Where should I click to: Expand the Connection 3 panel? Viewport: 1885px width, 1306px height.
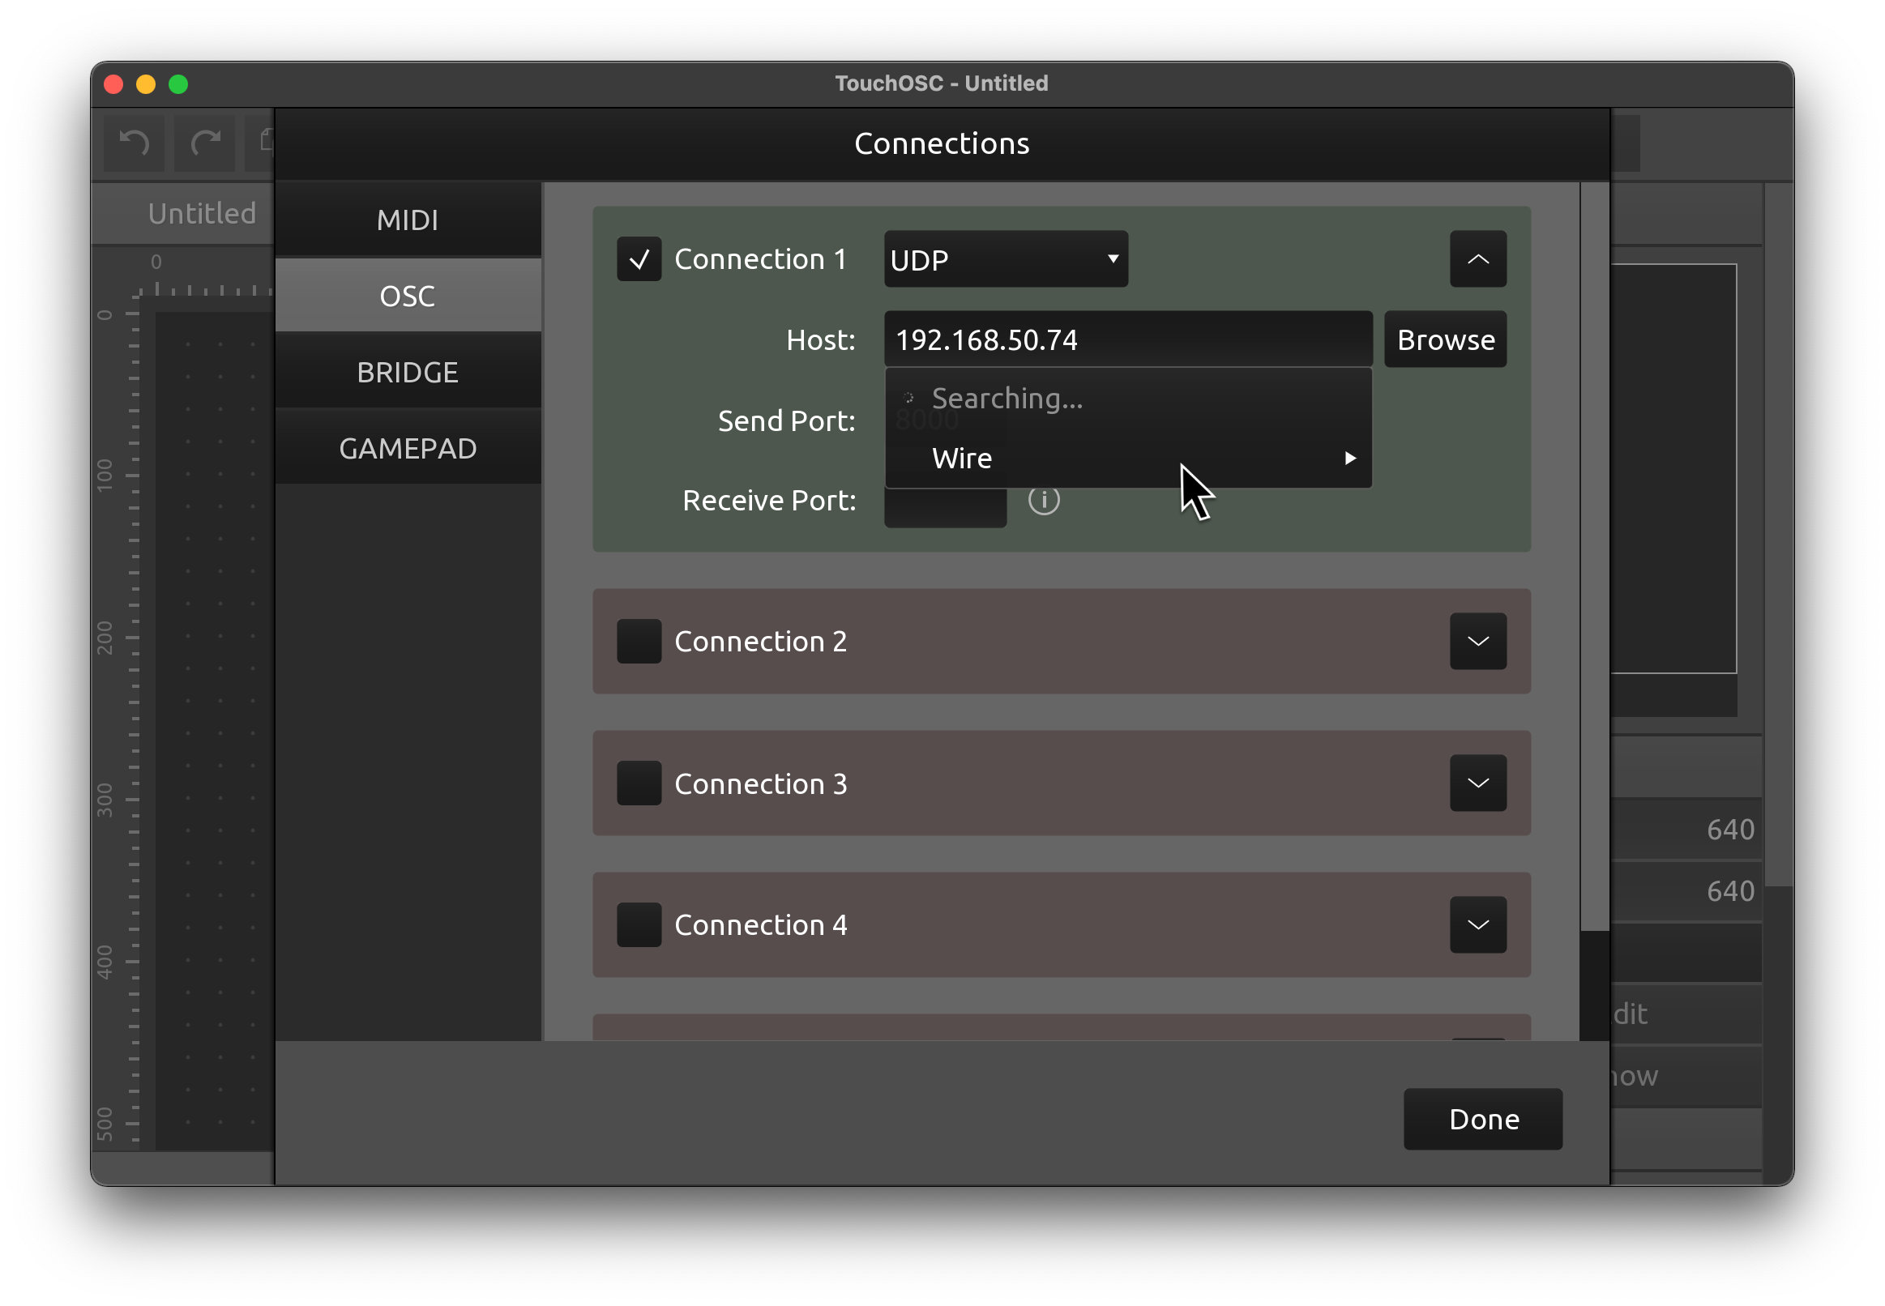pos(1478,784)
